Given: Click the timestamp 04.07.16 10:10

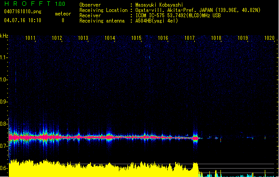Looking at the screenshot, I should pos(23,20).
